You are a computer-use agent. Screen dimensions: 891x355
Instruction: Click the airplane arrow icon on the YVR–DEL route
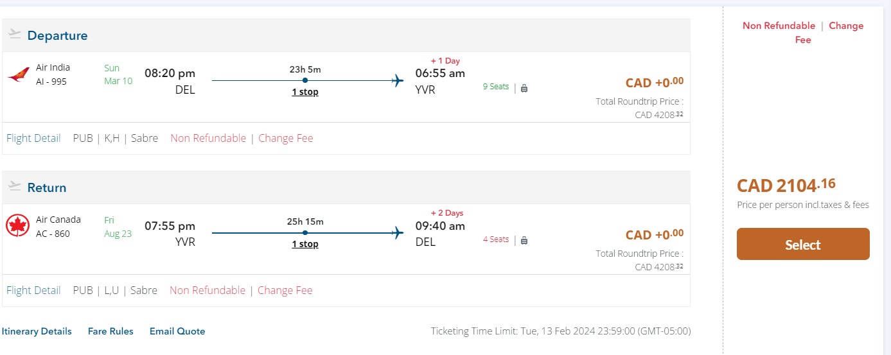(398, 232)
